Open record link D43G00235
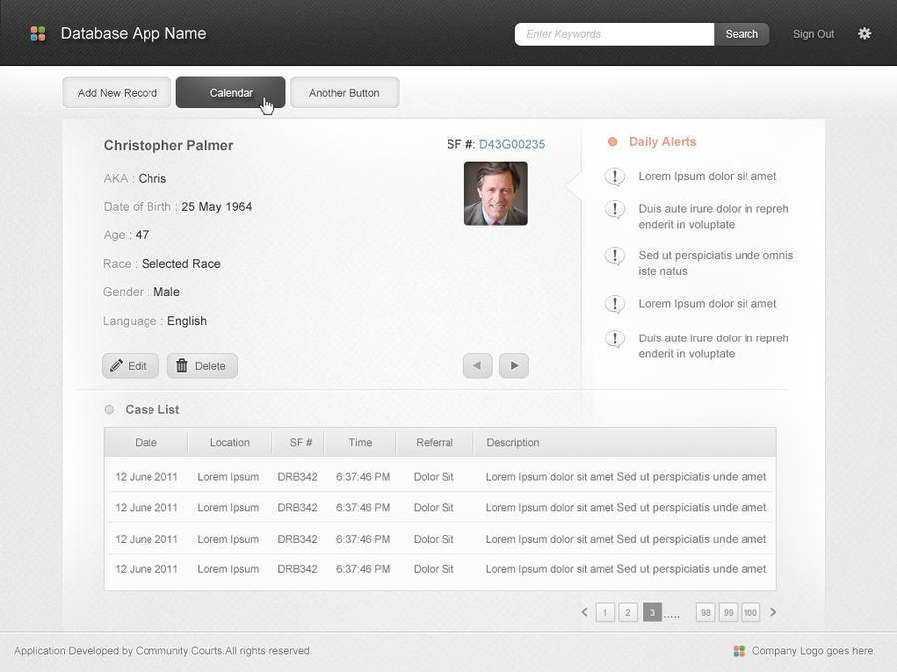 512,144
